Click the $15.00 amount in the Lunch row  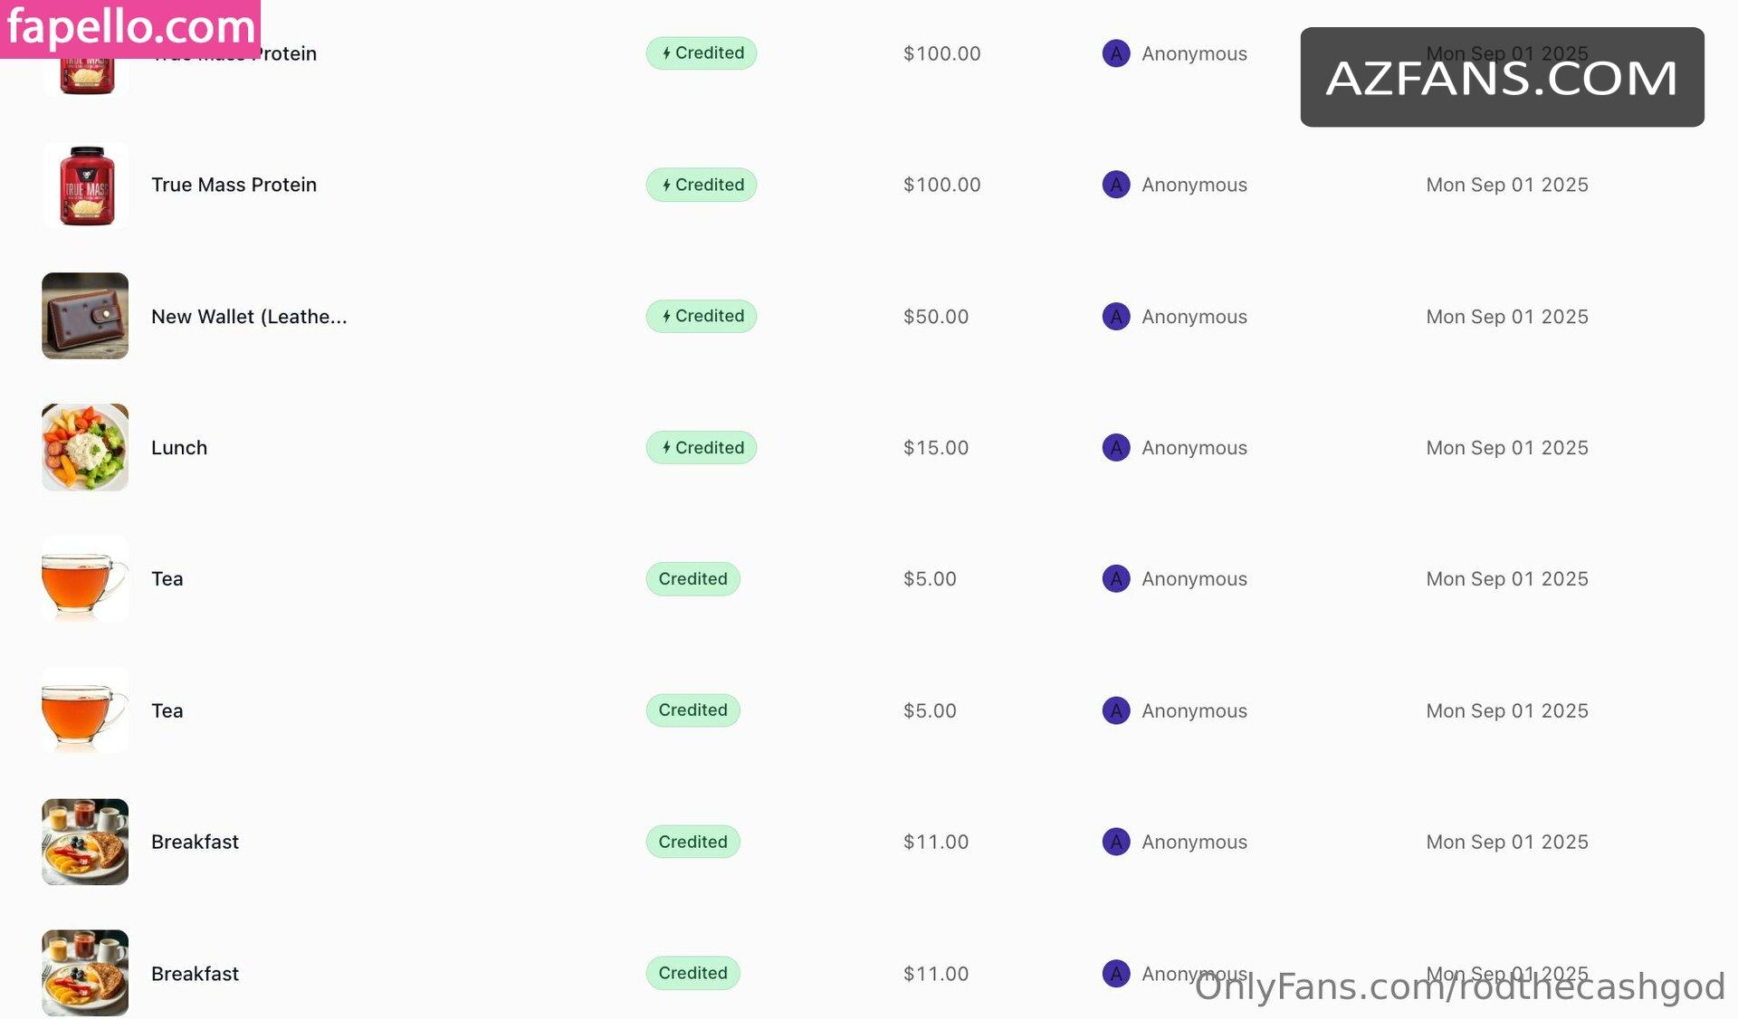click(935, 447)
